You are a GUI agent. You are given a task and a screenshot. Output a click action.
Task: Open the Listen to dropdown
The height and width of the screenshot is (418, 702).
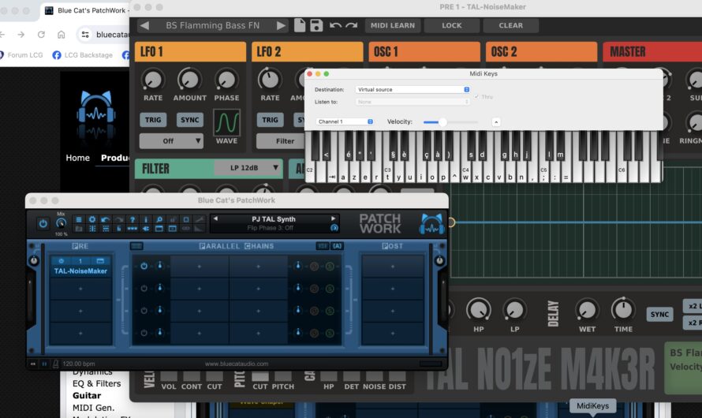413,102
